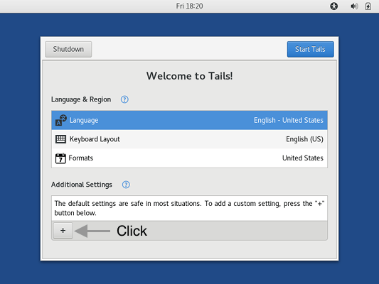This screenshot has height=284, width=379.
Task: Click the battery power icon in top bar
Action: tap(368, 6)
